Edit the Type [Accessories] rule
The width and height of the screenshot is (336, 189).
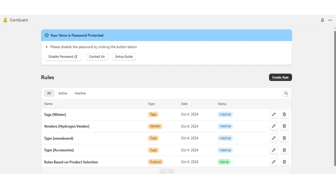(x=274, y=150)
